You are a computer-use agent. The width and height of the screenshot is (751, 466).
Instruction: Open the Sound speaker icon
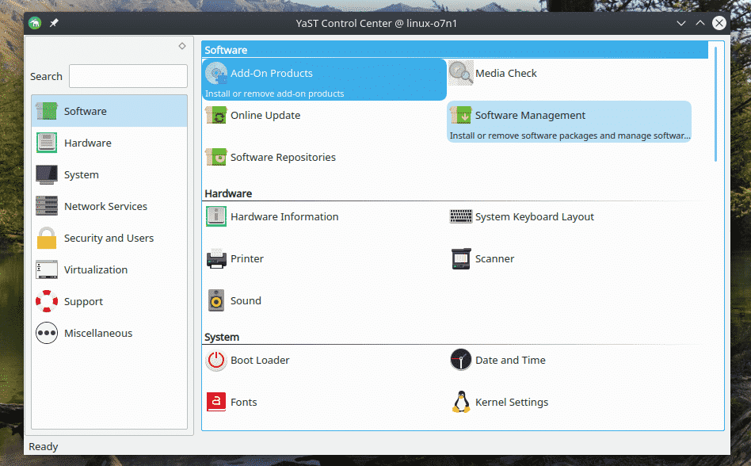(x=216, y=301)
